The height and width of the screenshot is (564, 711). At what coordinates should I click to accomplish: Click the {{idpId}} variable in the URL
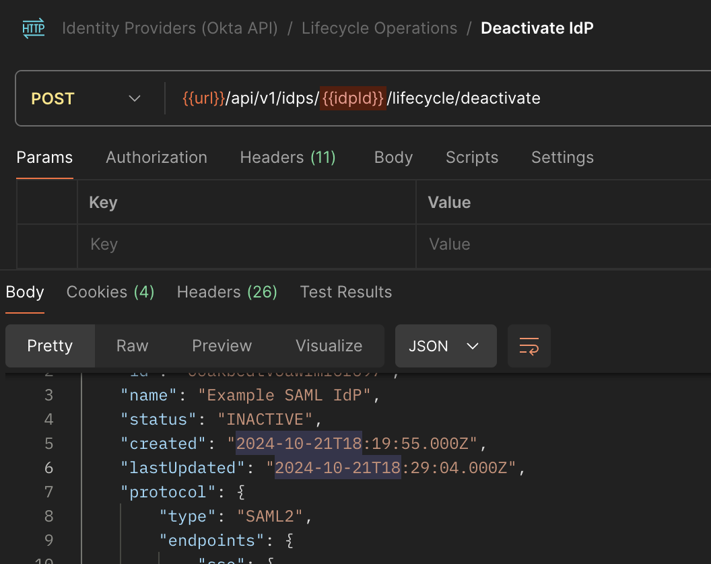tap(353, 98)
